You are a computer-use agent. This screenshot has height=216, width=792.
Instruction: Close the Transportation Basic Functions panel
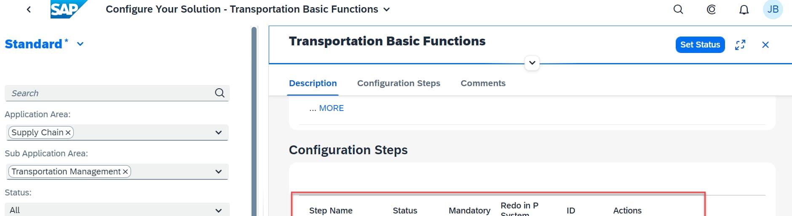765,45
